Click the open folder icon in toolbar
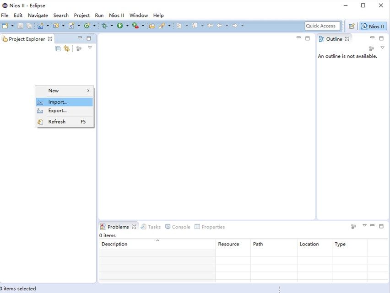 (x=152, y=26)
